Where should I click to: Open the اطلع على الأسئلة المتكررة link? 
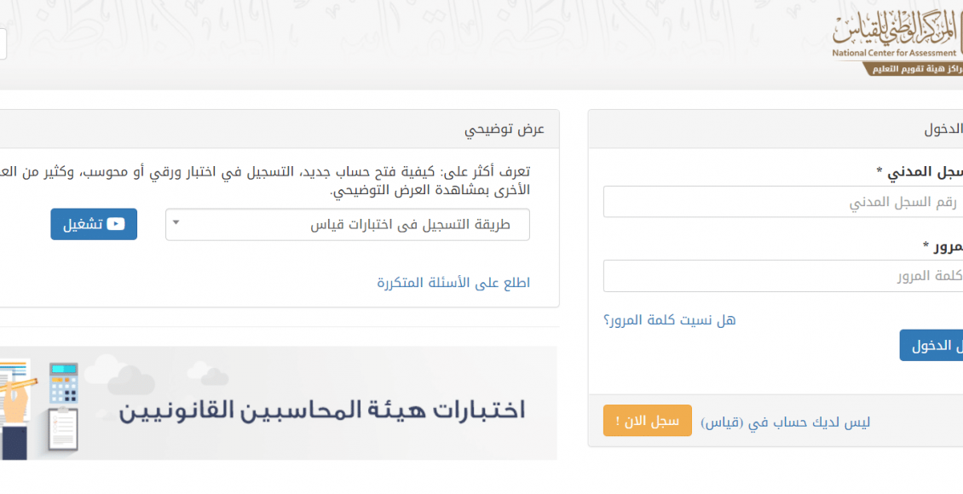tap(453, 283)
